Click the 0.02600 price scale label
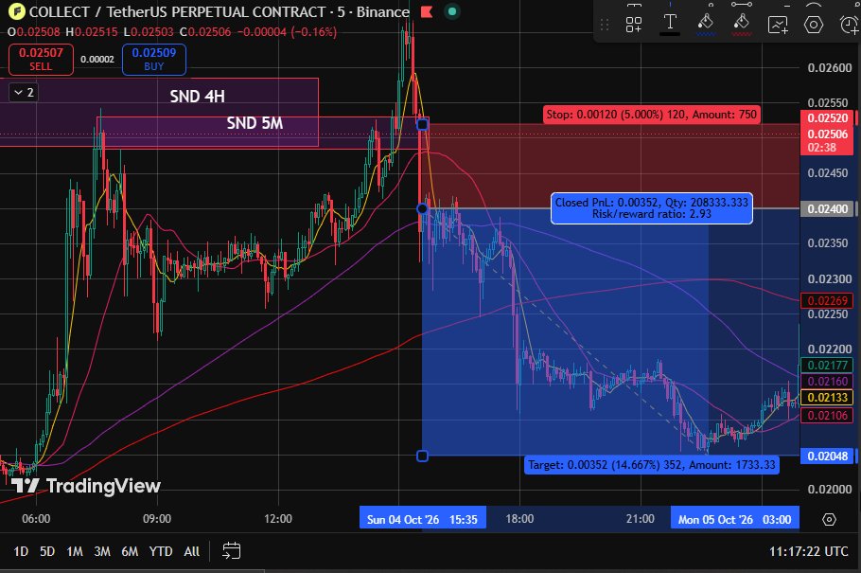This screenshot has height=573, width=861. click(x=829, y=67)
